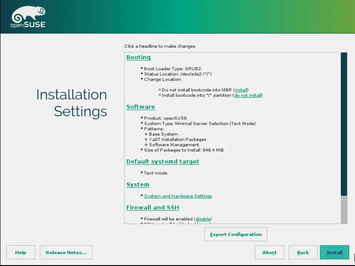Image resolution: width=355 pixels, height=266 pixels.
Task: Go to previous step with Back button
Action: tap(303, 252)
